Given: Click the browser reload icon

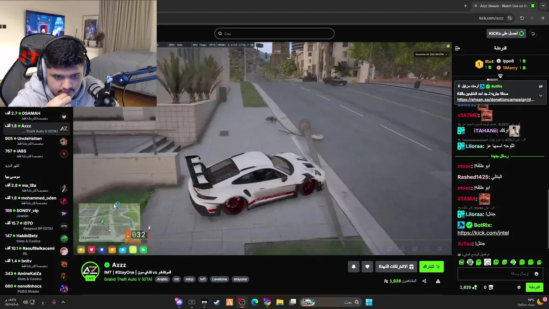Looking at the screenshot, I should (x=522, y=18).
